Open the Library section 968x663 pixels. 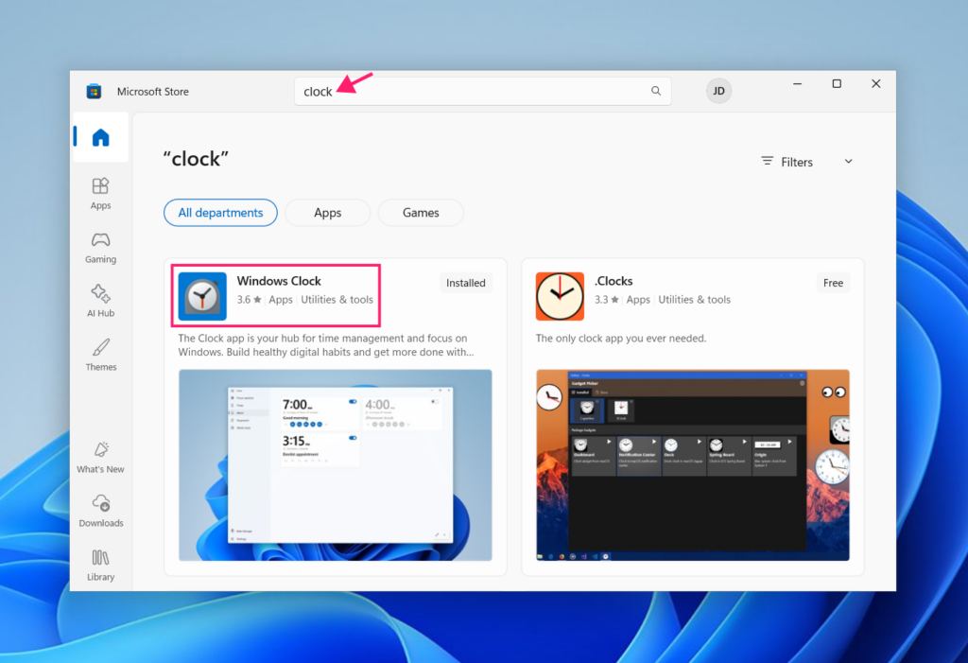(x=100, y=566)
